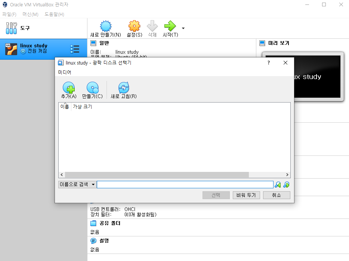Viewport: 349px width, 261px height.
Task: Click the search previous match icon
Action: (278, 185)
